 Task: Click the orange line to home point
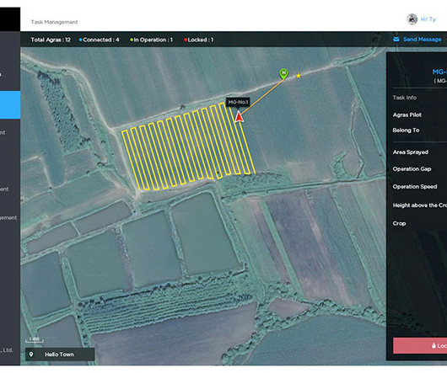[x=263, y=98]
